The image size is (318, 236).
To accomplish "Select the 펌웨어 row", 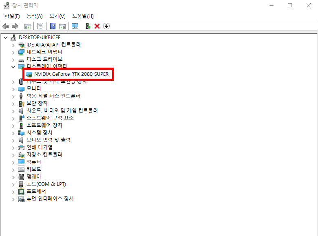I will click(34, 176).
